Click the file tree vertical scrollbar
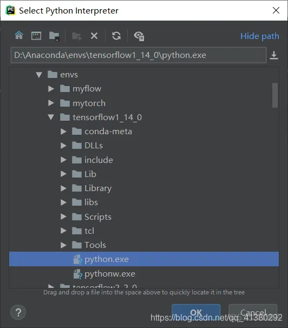Viewport: 288px width, 328px height. coord(275,95)
